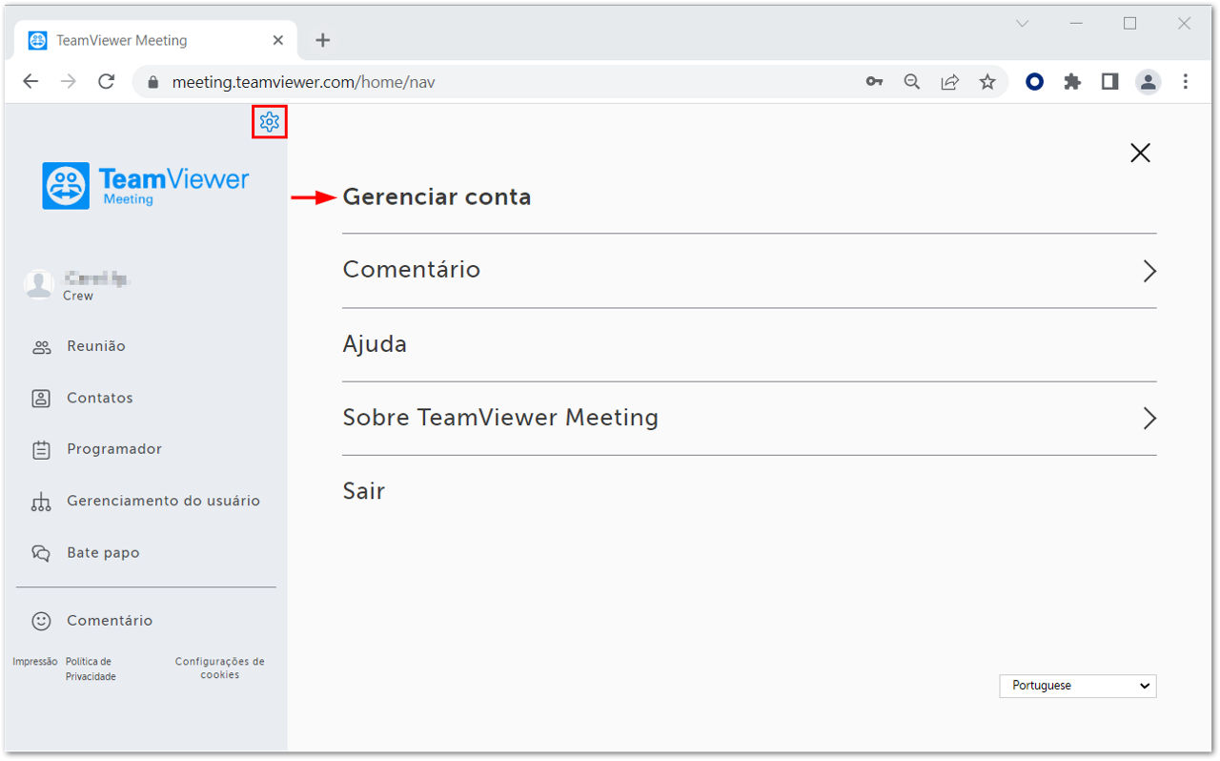This screenshot has width=1220, height=761.
Task: Click the lock icon in address bar
Action: [x=152, y=83]
